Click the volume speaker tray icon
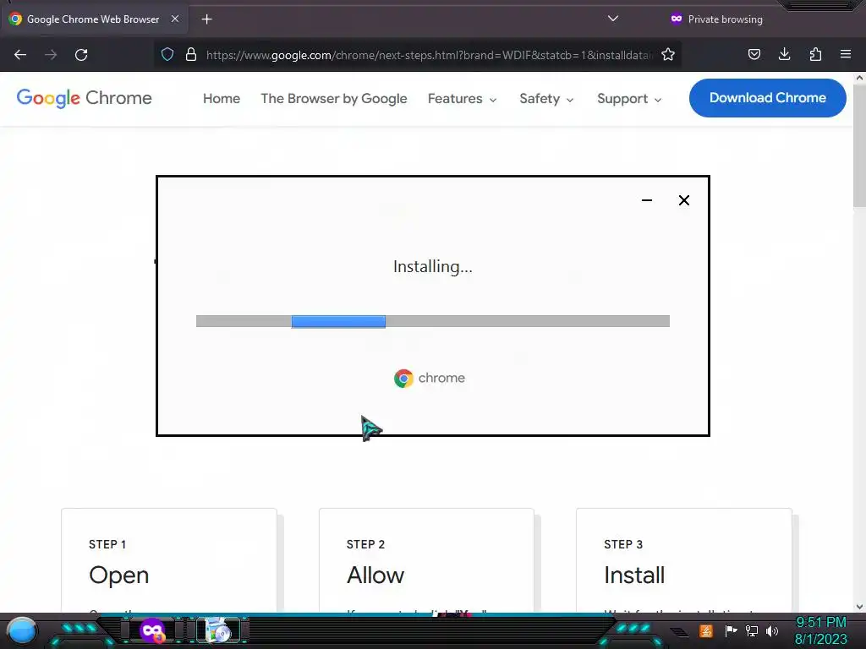Screen dimensions: 866x649 coord(771,630)
